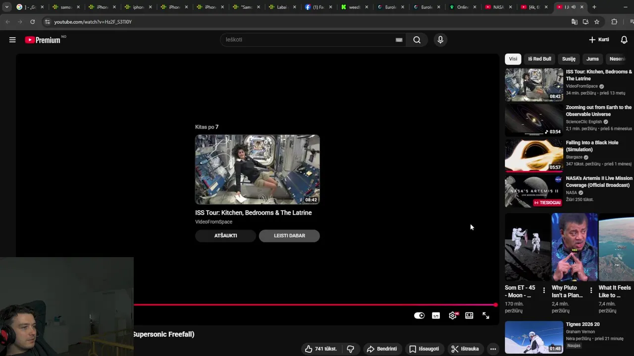Click the Ištrauka clip button

(465, 349)
